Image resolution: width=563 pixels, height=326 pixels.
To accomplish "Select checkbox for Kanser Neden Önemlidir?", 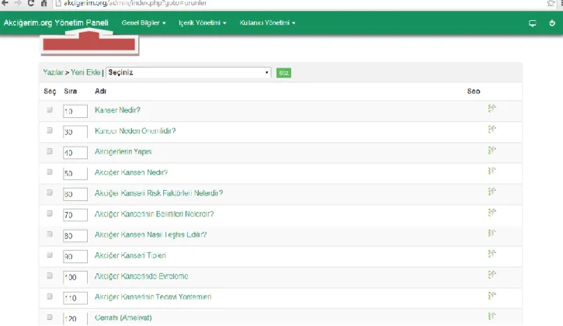I will [50, 130].
